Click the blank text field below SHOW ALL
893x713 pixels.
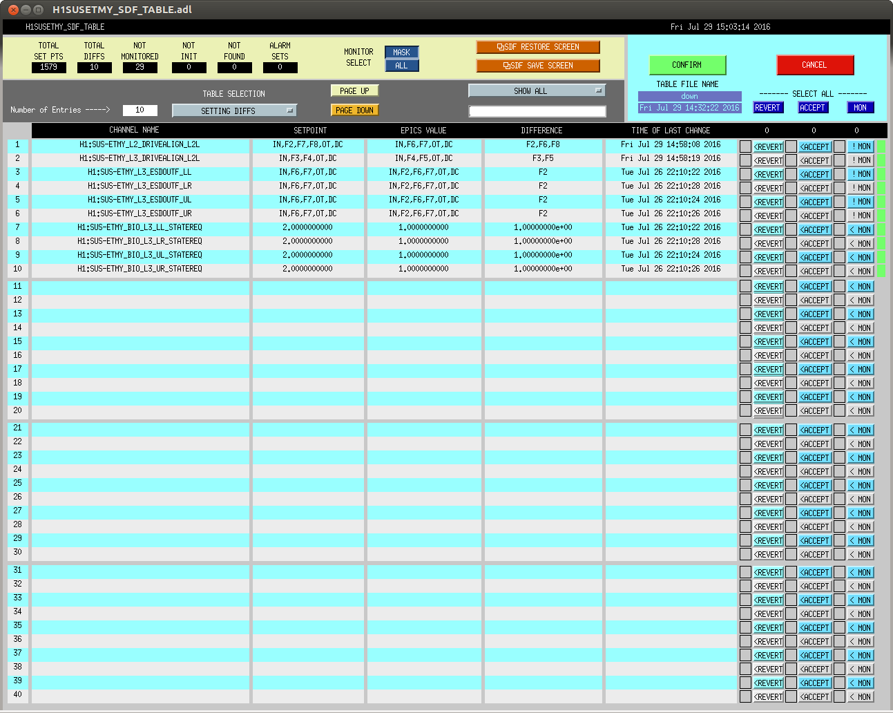click(537, 111)
